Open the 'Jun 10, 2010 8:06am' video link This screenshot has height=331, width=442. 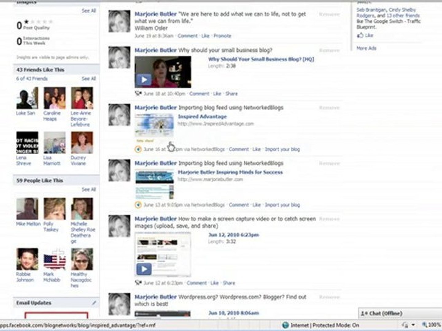pyautogui.click(x=234, y=313)
